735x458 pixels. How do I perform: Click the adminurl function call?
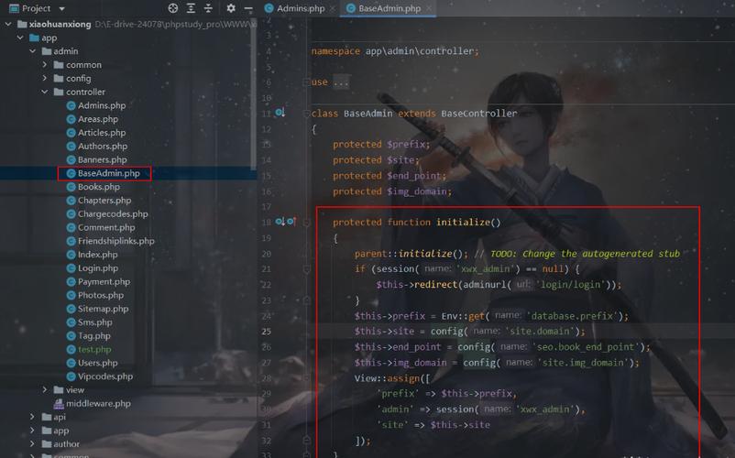pos(484,285)
